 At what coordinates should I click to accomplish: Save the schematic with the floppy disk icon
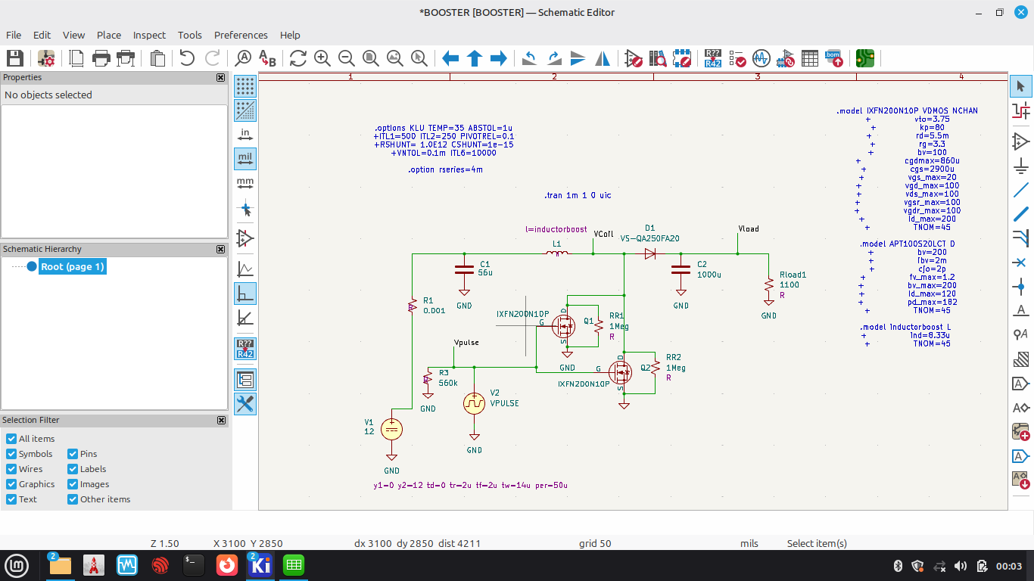[x=15, y=58]
